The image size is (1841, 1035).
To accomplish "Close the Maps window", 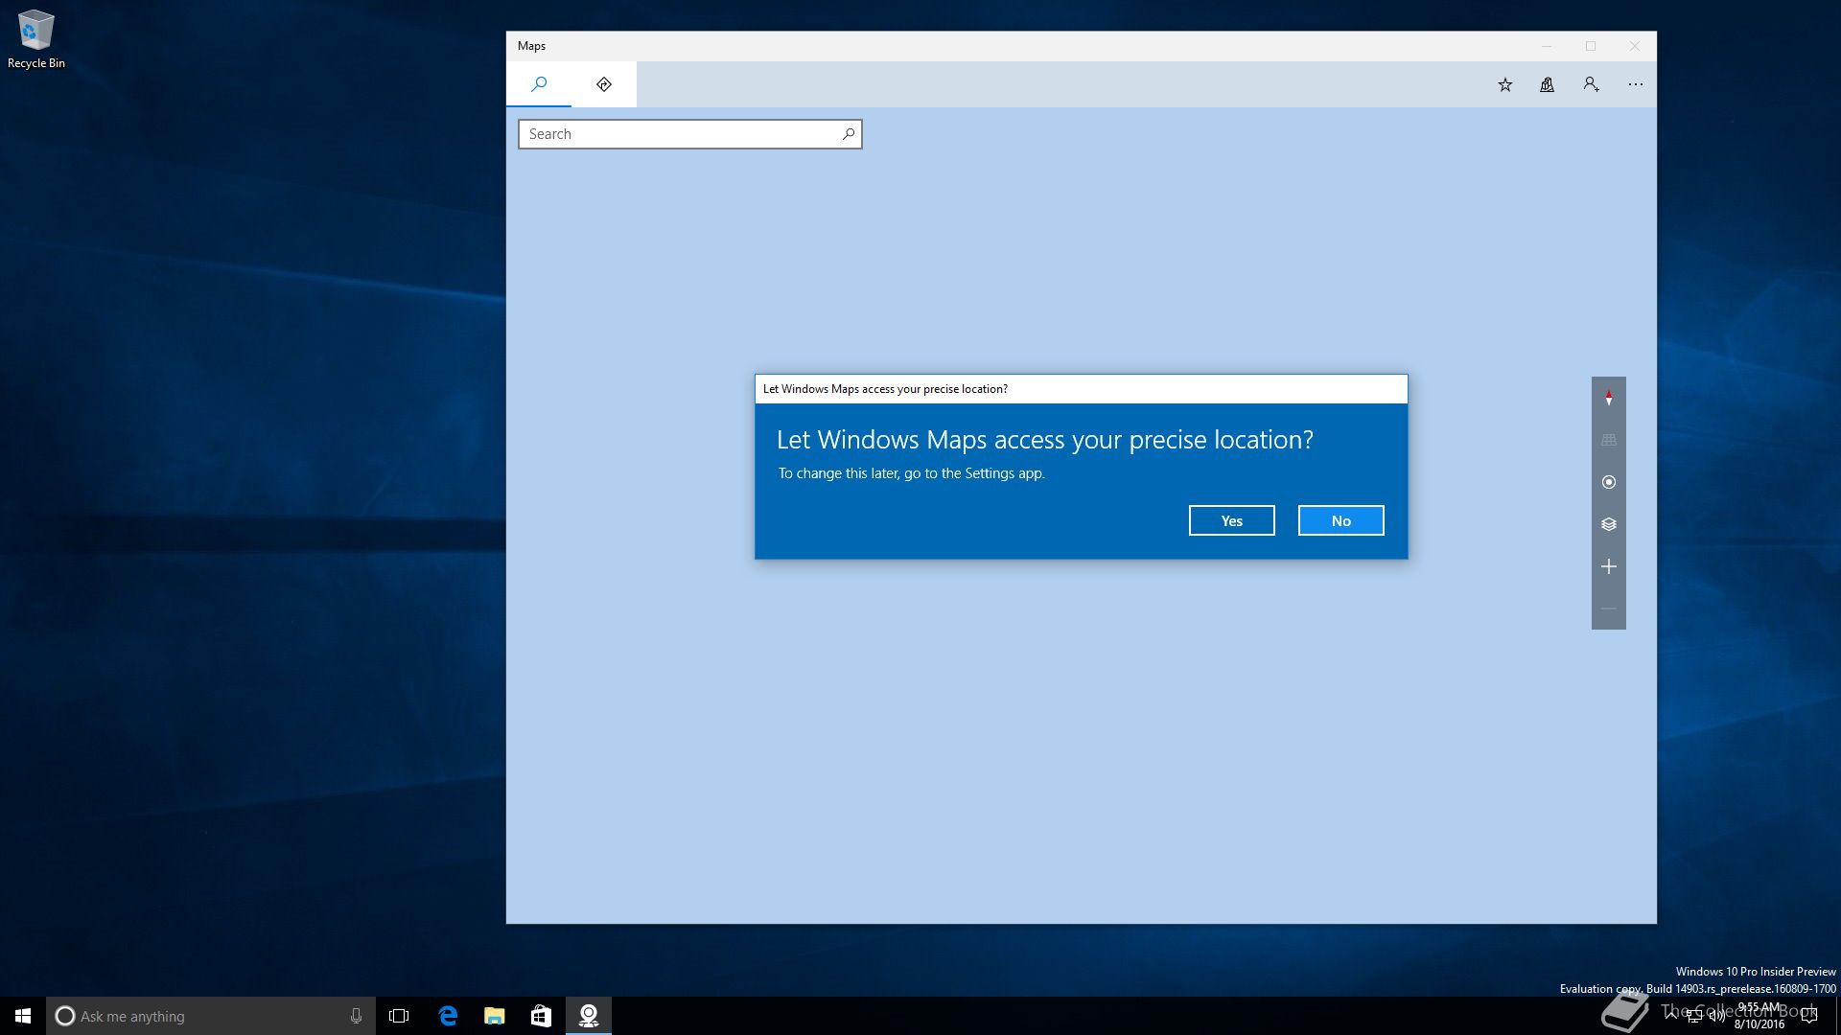I will [x=1635, y=46].
